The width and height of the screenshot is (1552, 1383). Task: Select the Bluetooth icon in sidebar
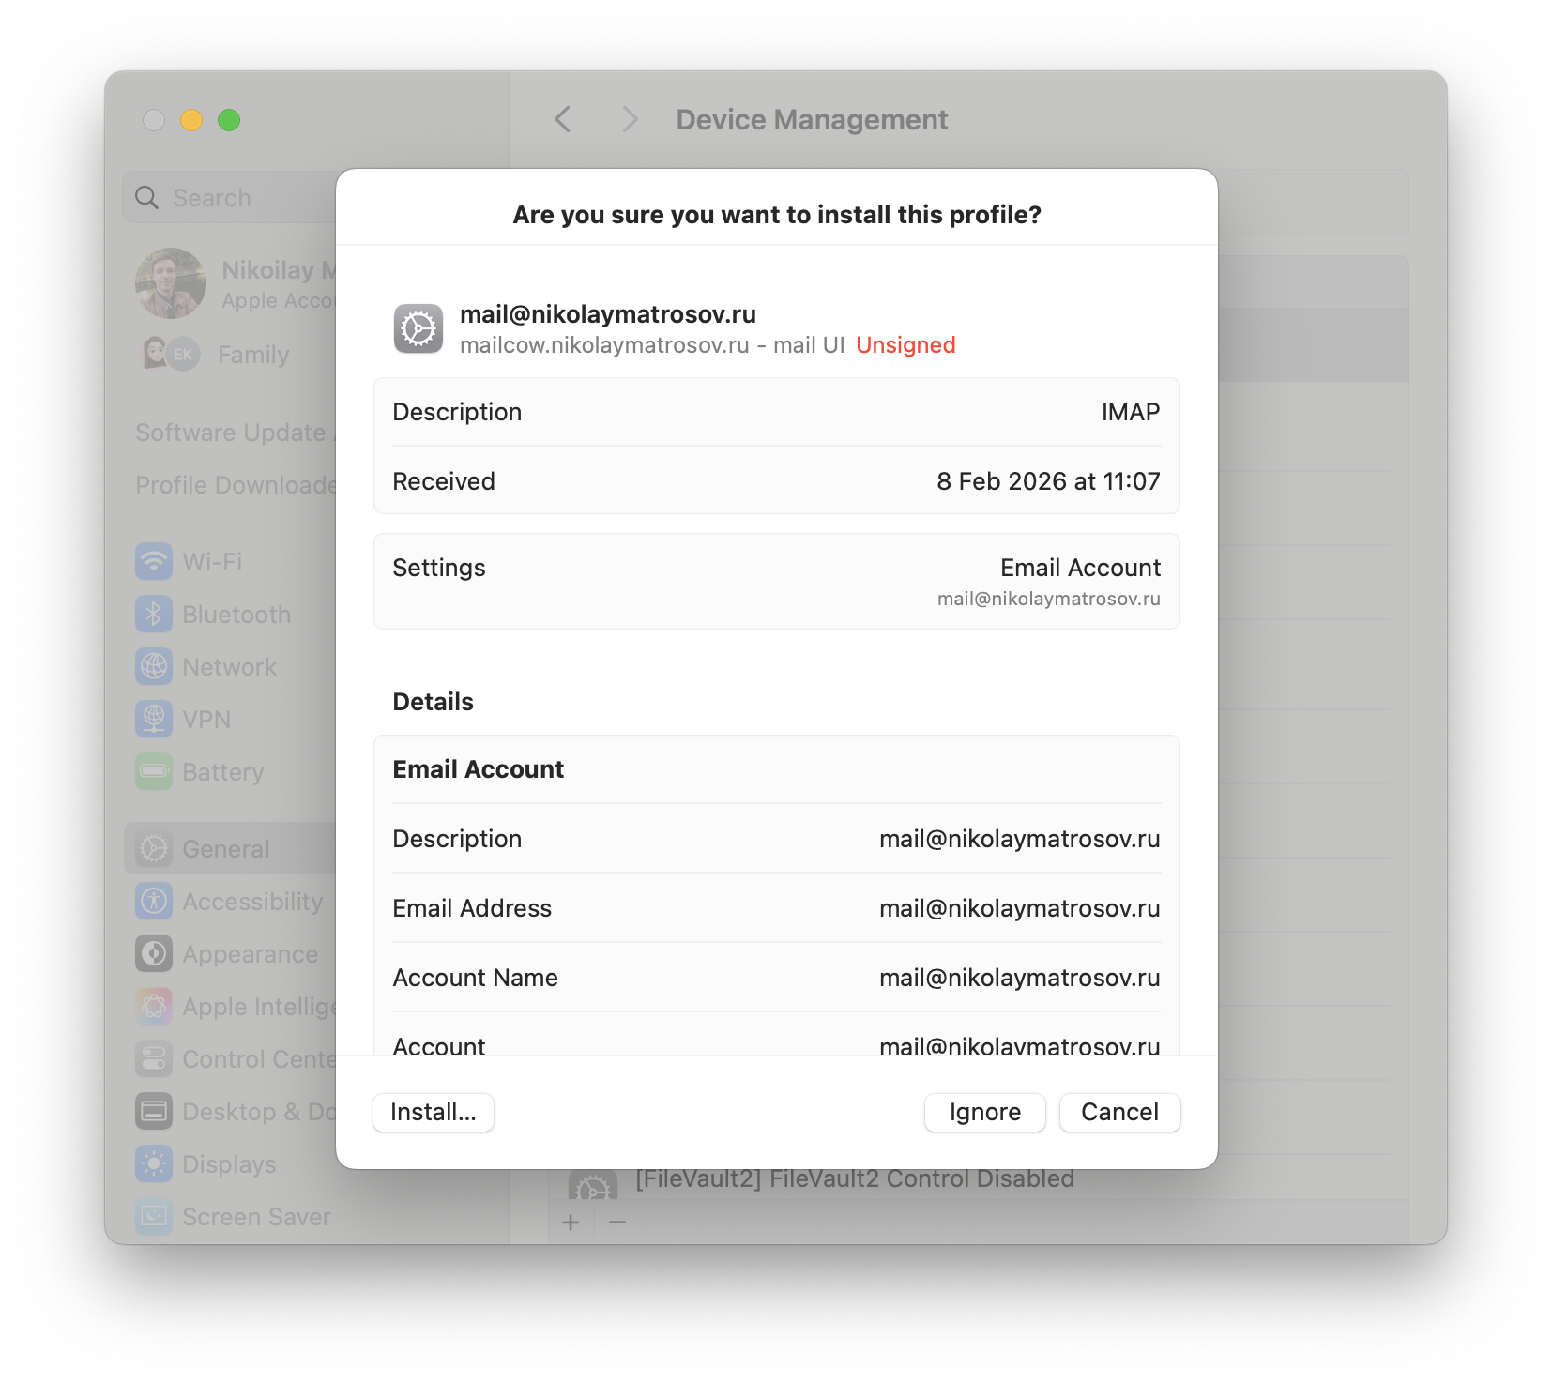pyautogui.click(x=154, y=615)
